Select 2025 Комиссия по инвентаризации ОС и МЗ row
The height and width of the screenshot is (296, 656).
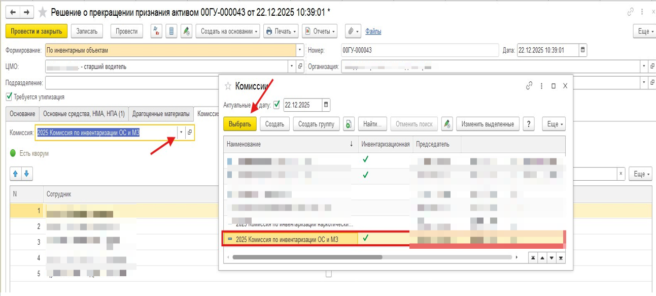[x=394, y=238]
